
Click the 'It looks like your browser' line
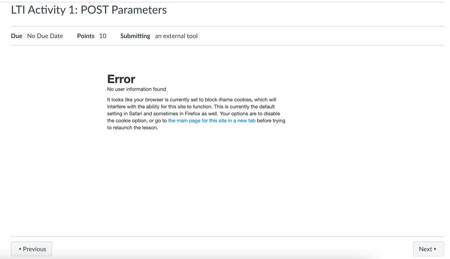[x=191, y=100]
